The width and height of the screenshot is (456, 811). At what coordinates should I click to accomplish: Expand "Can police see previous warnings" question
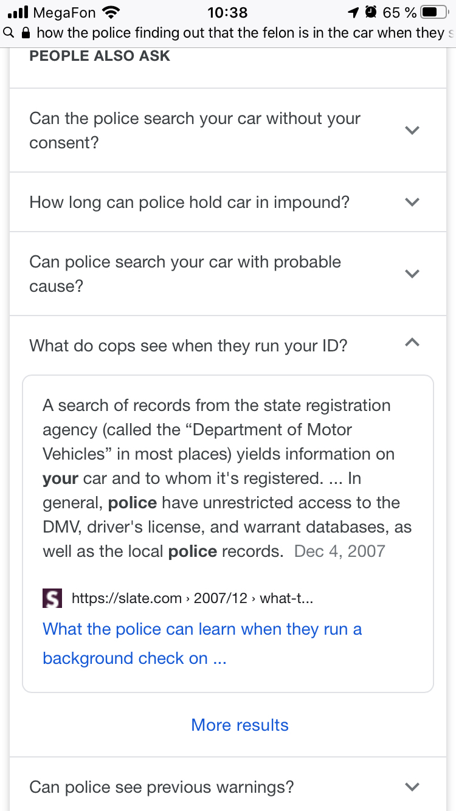[x=412, y=787]
